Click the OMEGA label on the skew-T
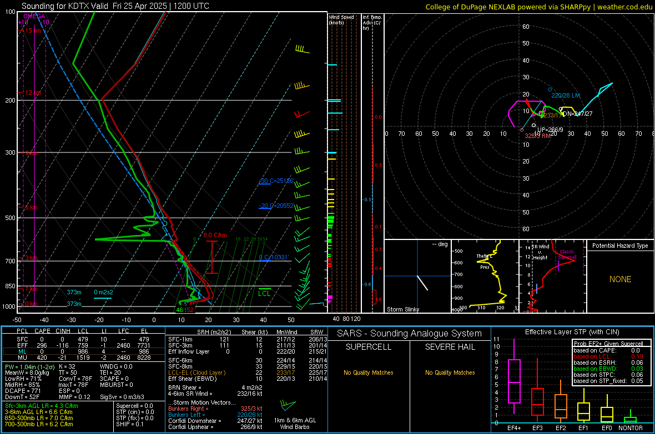 (x=34, y=16)
